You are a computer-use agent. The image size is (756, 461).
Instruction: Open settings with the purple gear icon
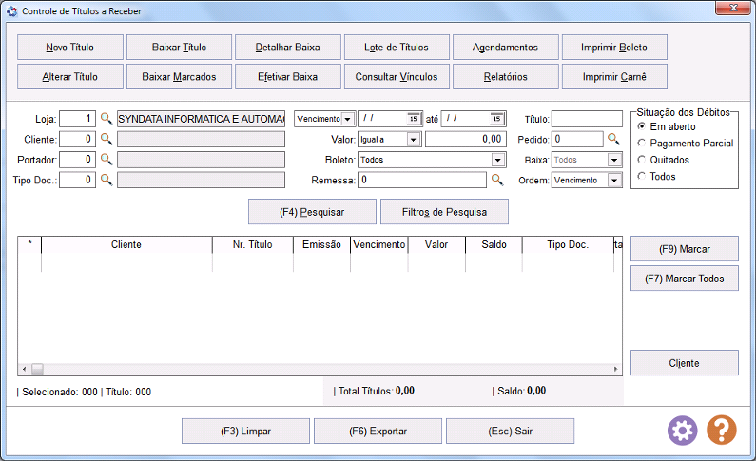682,431
